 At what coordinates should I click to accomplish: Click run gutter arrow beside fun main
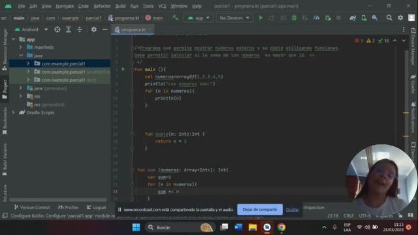coord(123,69)
